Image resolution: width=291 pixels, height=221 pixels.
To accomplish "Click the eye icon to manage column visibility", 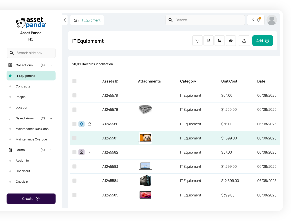I will (x=231, y=41).
